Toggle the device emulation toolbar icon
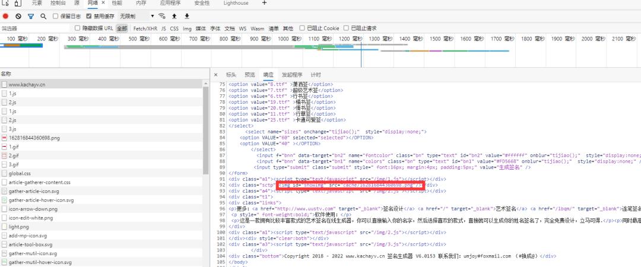 coord(18,4)
